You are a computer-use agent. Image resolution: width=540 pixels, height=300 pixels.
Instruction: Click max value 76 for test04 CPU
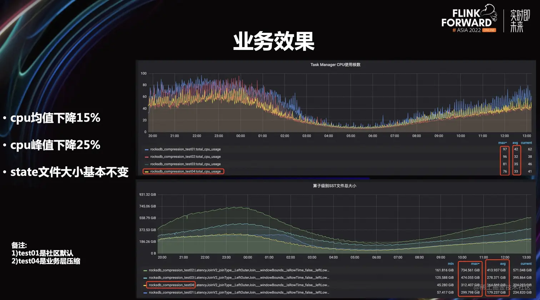point(505,172)
